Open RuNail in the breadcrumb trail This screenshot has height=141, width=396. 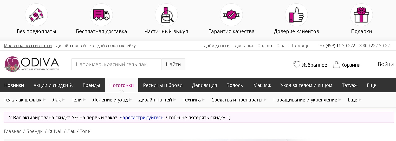(x=55, y=131)
